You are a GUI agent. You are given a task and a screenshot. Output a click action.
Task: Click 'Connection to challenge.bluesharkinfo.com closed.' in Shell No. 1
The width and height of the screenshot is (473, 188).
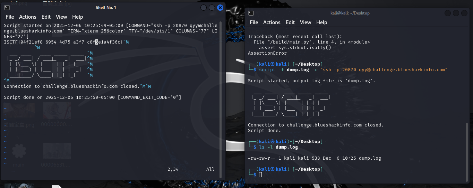click(x=72, y=86)
